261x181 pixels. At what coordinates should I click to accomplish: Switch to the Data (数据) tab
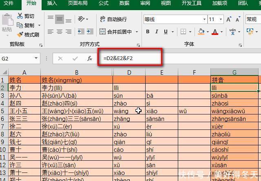click(x=124, y=3)
